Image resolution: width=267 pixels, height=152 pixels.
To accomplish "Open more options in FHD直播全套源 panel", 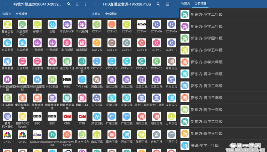I will pos(175,4).
